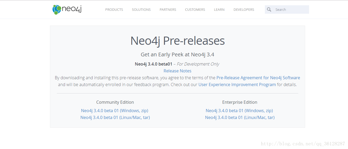Download Community Edition Windows zip
Screen dimensions: 348x149
pos(115,111)
